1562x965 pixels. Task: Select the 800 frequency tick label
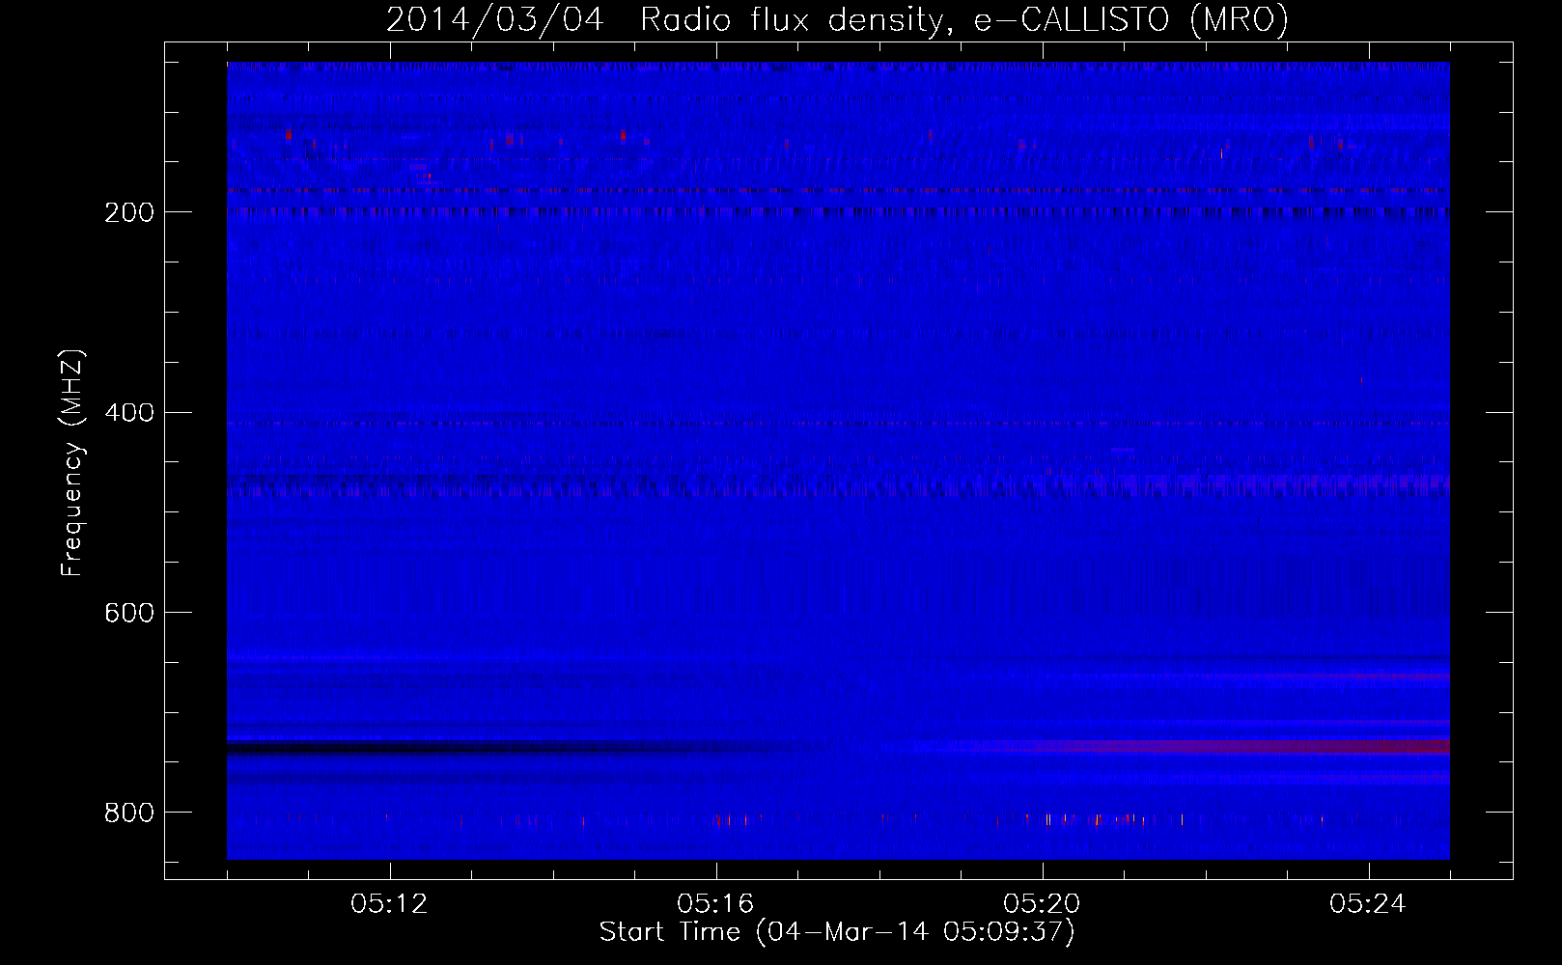129,813
